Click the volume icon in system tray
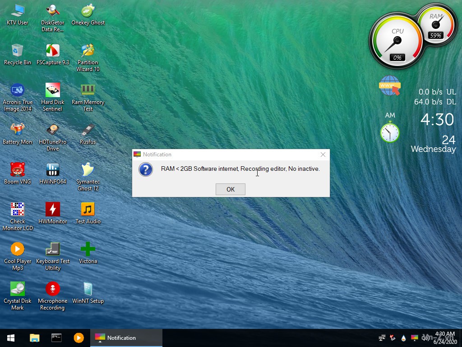462x347 pixels. pyautogui.click(x=425, y=338)
